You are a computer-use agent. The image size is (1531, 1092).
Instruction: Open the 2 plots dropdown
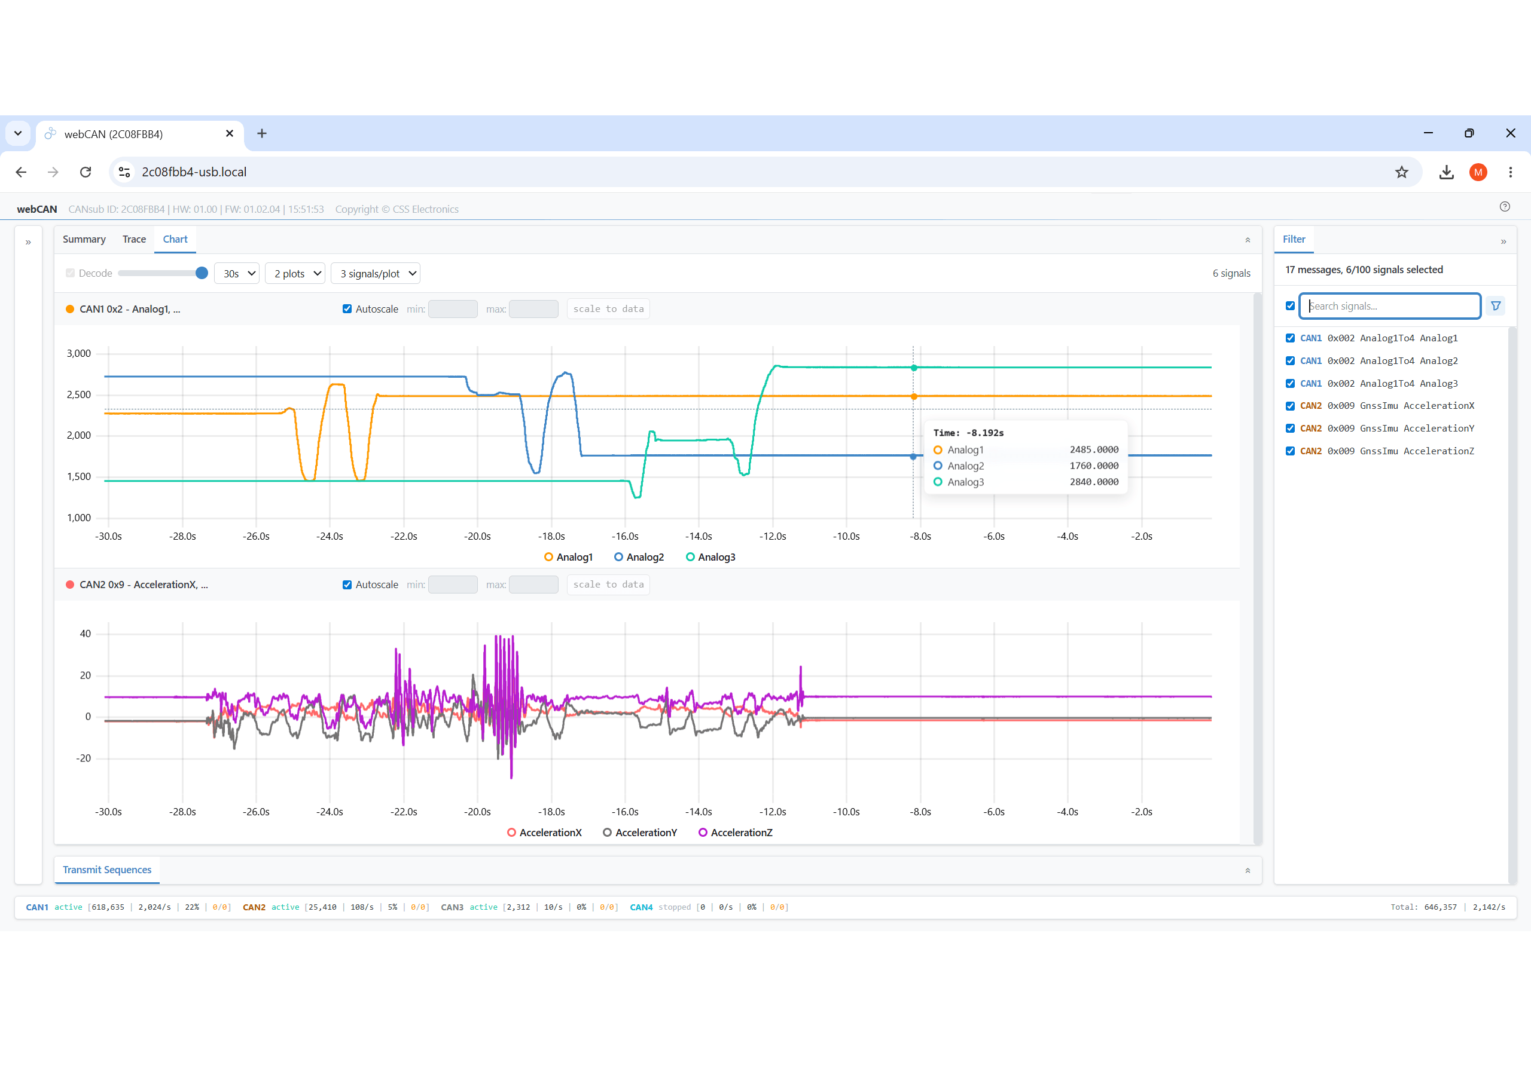tap(295, 274)
